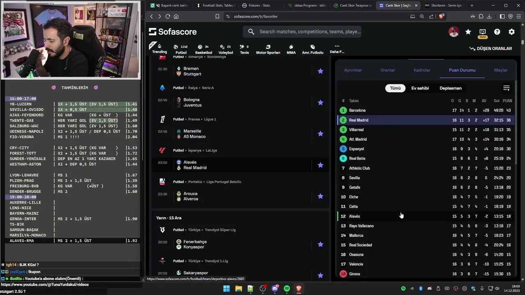525x295 pixels.
Task: Open the user profile avatar
Action: click(x=454, y=32)
